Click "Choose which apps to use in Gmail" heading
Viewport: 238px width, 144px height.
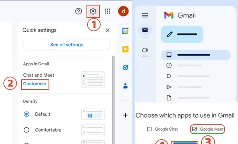pyautogui.click(x=185, y=115)
